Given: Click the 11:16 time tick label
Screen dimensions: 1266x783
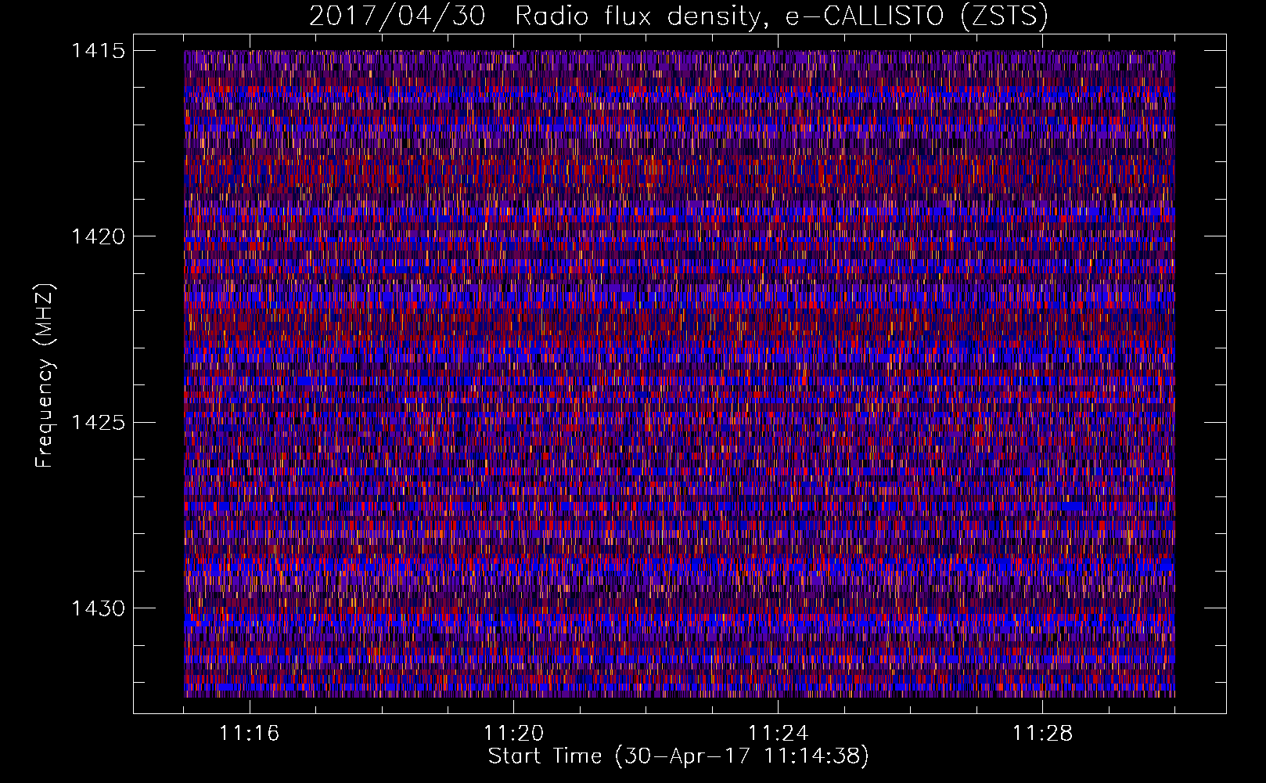Looking at the screenshot, I should pyautogui.click(x=249, y=734).
